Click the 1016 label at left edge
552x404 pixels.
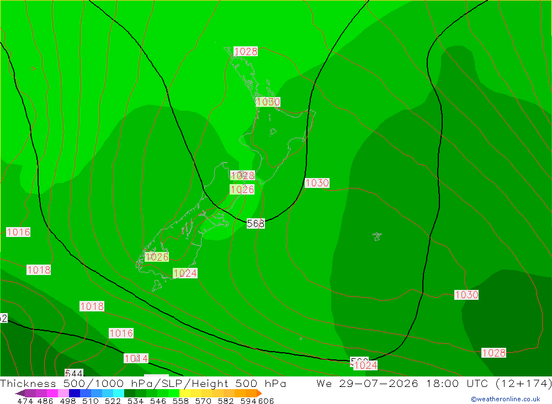[x=18, y=232]
